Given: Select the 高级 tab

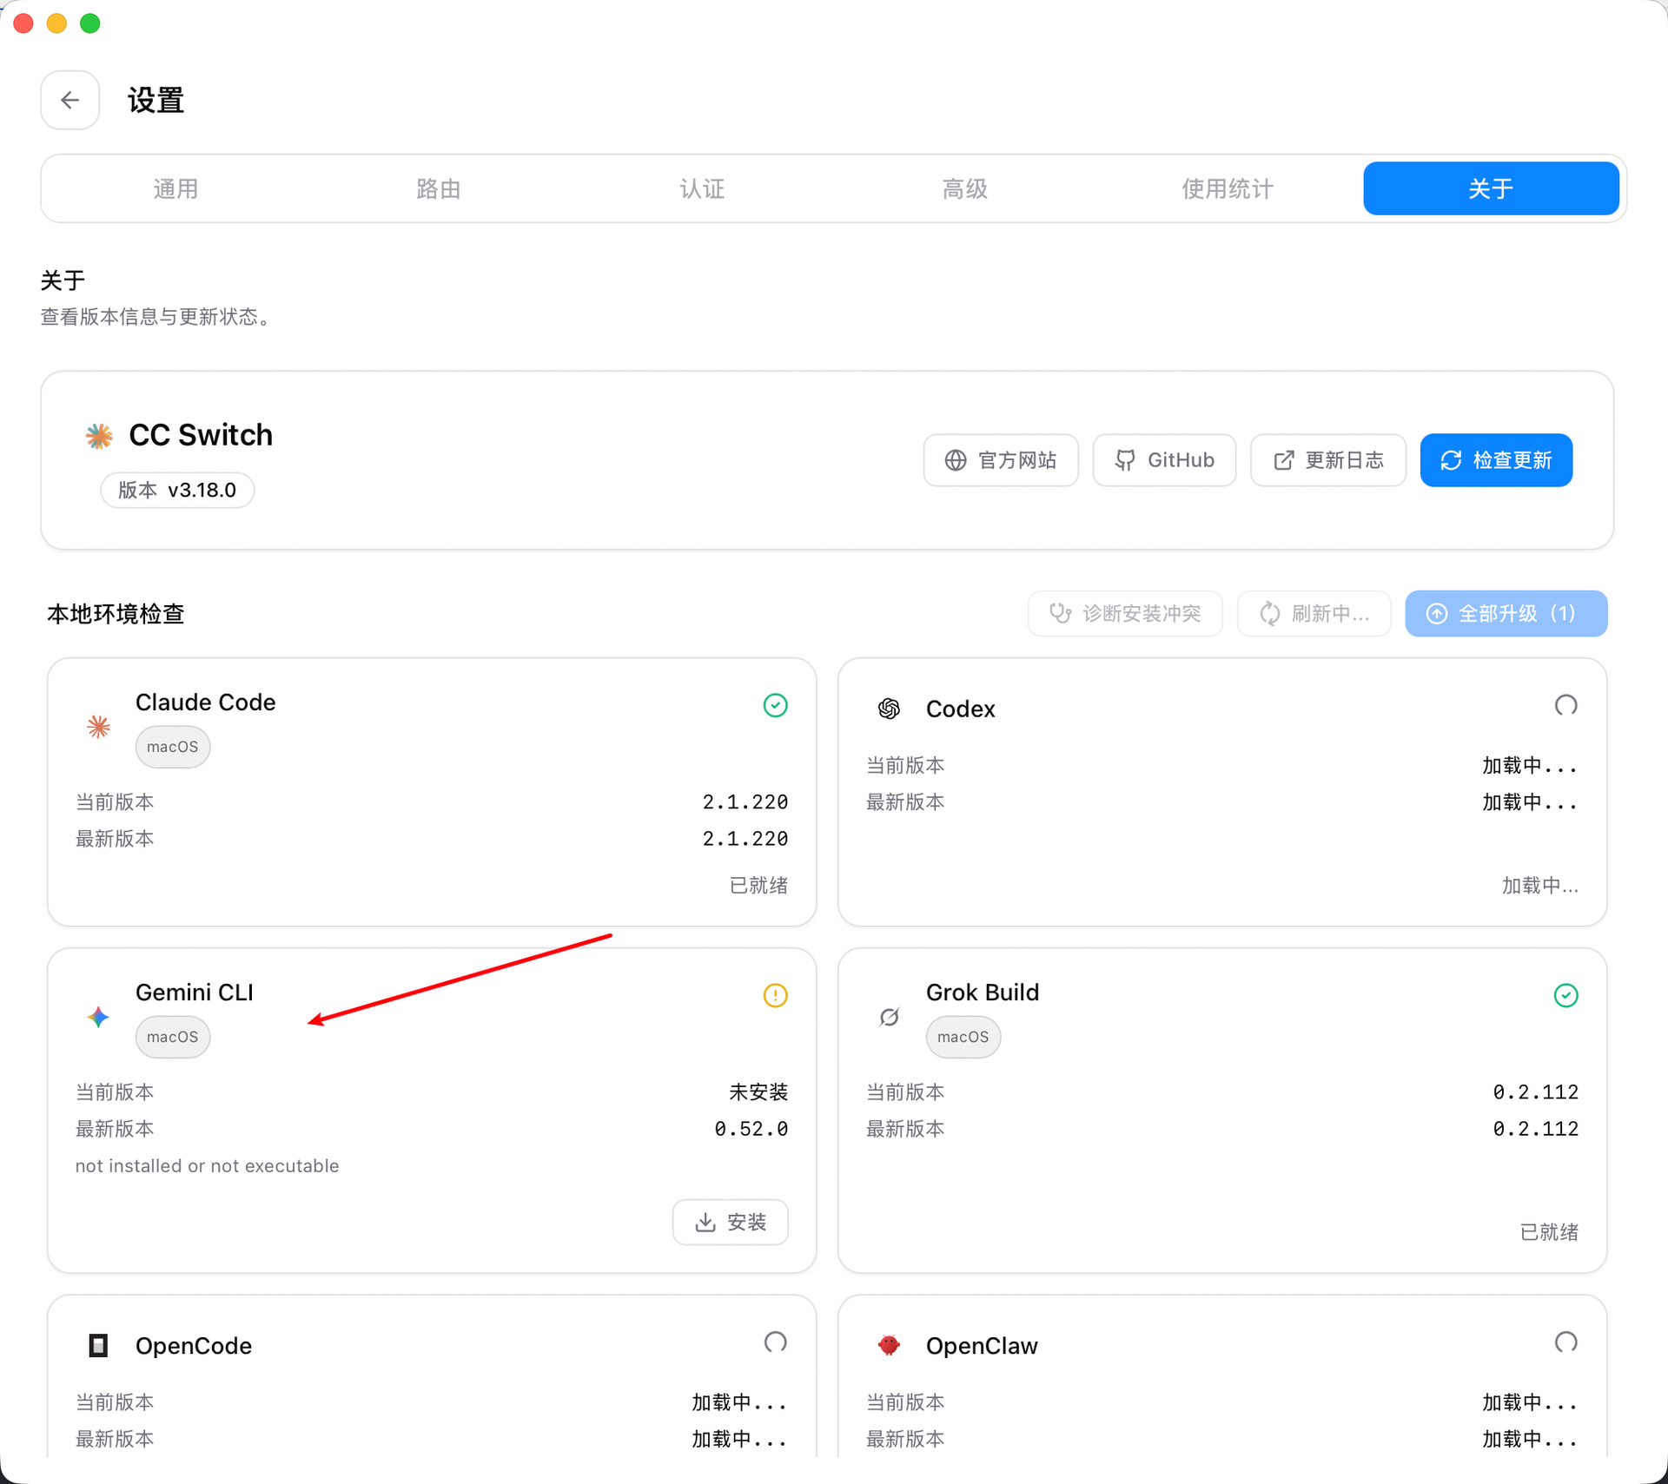Looking at the screenshot, I should [965, 188].
